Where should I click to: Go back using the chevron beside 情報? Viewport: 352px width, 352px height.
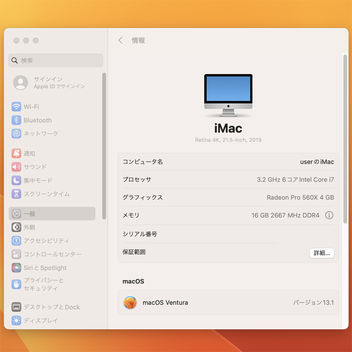(121, 41)
